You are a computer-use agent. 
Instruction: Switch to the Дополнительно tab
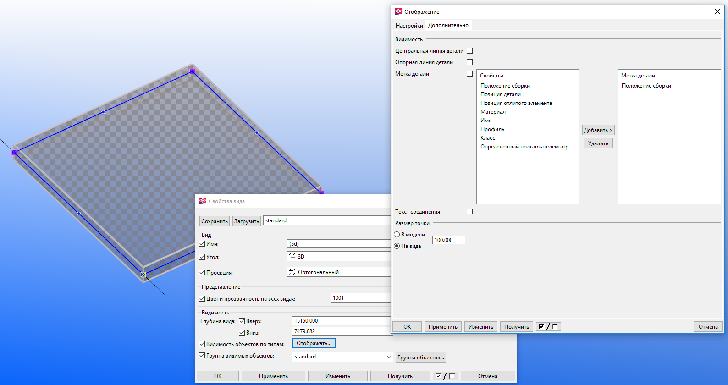pyautogui.click(x=448, y=25)
